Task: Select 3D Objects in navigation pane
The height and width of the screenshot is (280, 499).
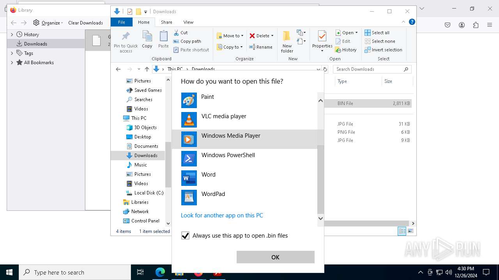Action: click(x=142, y=128)
